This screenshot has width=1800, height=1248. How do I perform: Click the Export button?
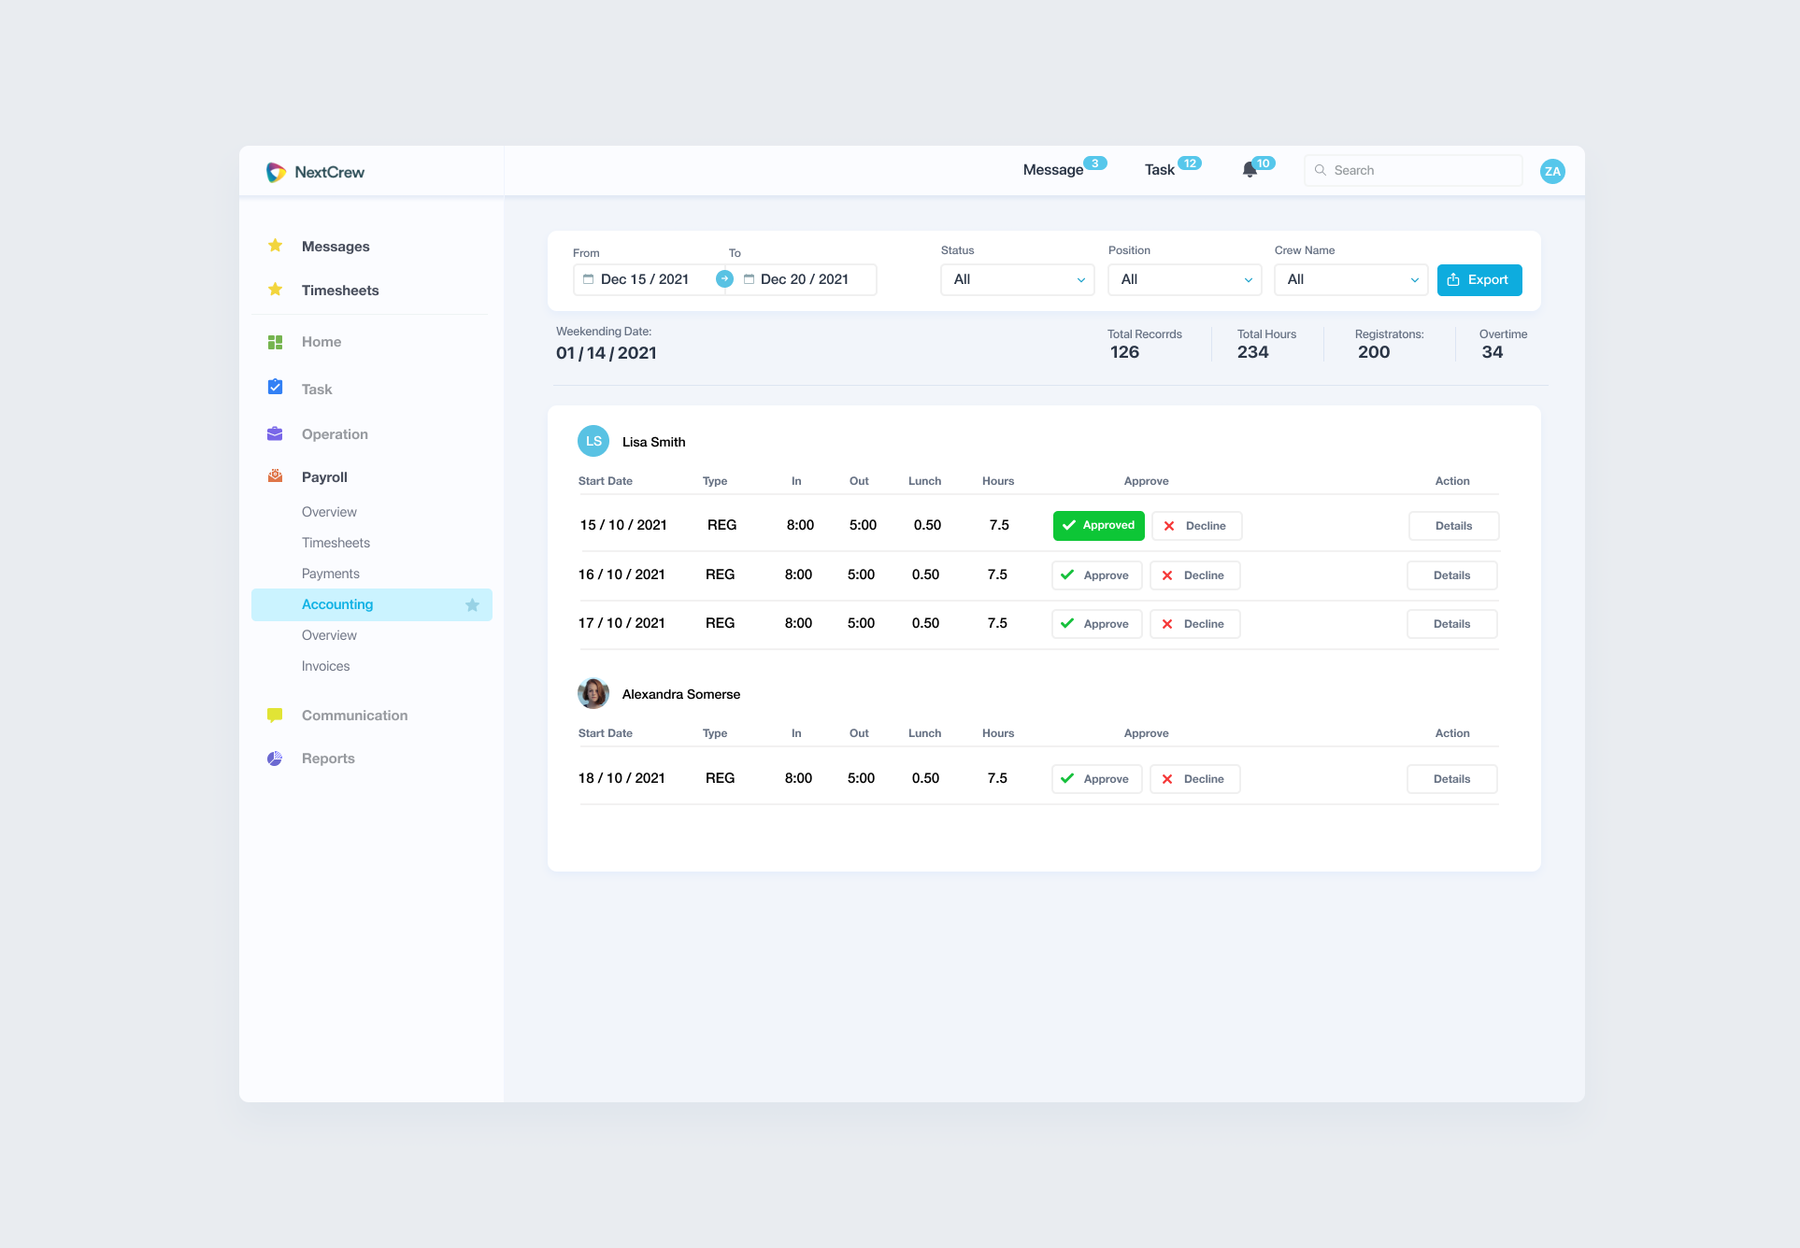1479,279
